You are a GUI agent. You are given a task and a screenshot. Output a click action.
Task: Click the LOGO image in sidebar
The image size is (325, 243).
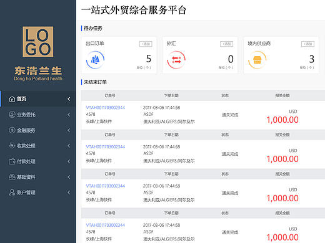click(x=38, y=42)
